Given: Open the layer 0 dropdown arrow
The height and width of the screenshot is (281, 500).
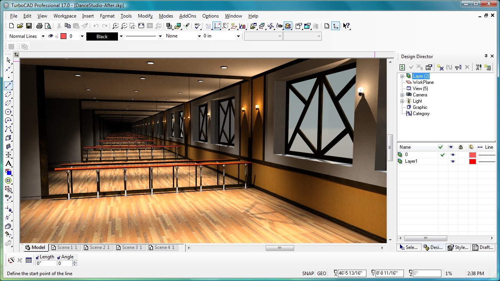Looking at the screenshot, I should (82, 36).
